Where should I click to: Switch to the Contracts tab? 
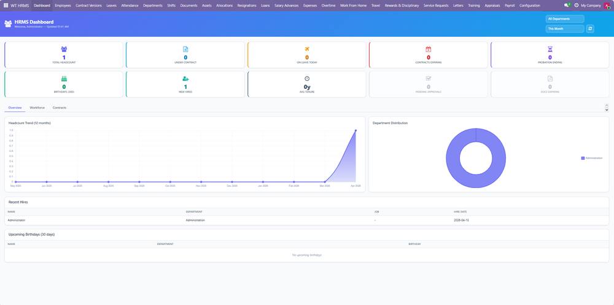tap(60, 107)
